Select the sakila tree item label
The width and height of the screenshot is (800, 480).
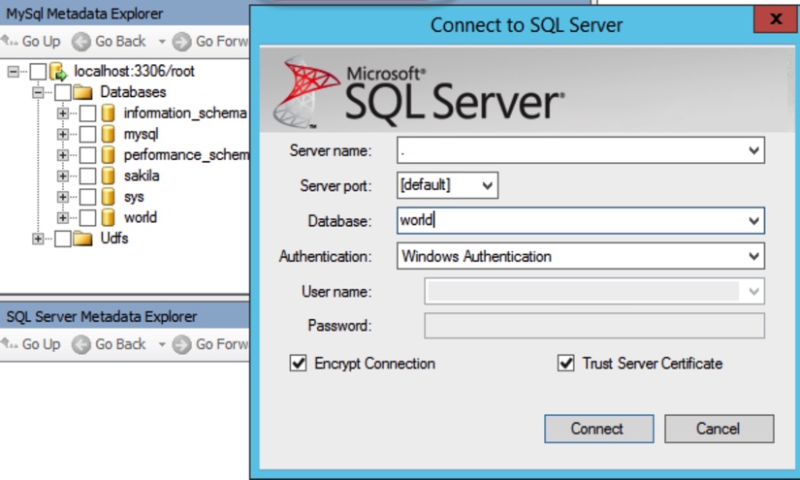coord(142,176)
